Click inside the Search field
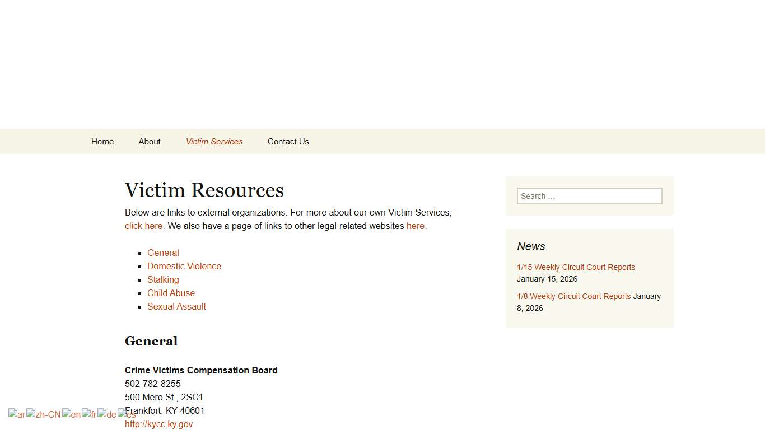Image resolution: width=765 pixels, height=430 pixels. tap(589, 195)
